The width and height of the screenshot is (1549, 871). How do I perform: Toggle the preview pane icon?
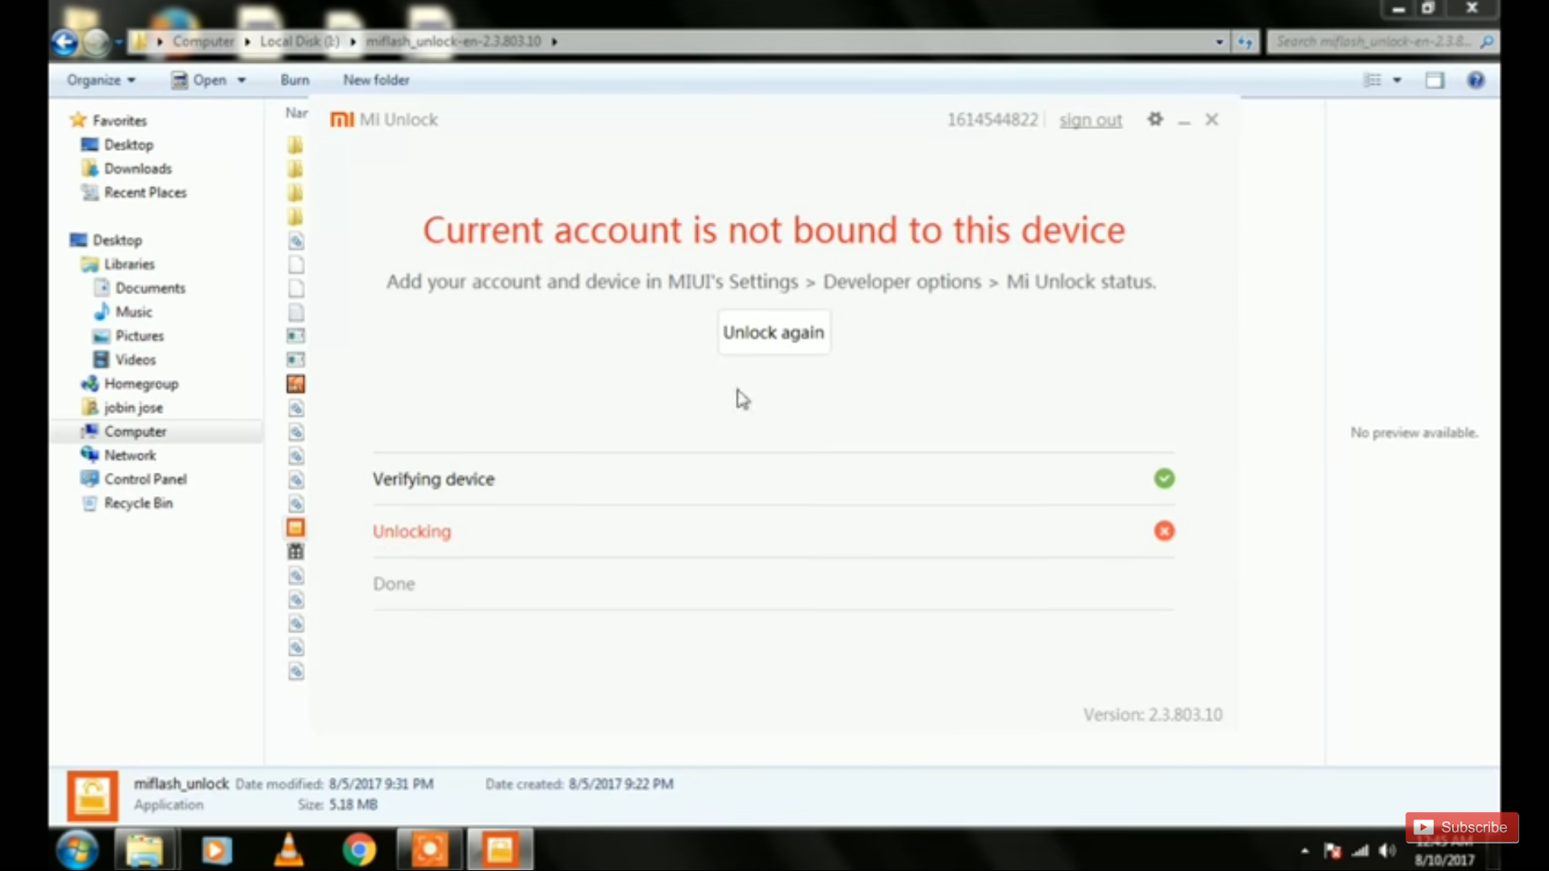tap(1434, 80)
